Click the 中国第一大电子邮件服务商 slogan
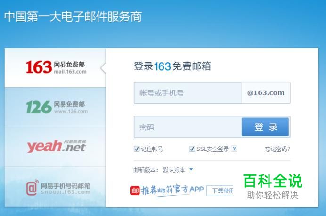 tap(73, 17)
